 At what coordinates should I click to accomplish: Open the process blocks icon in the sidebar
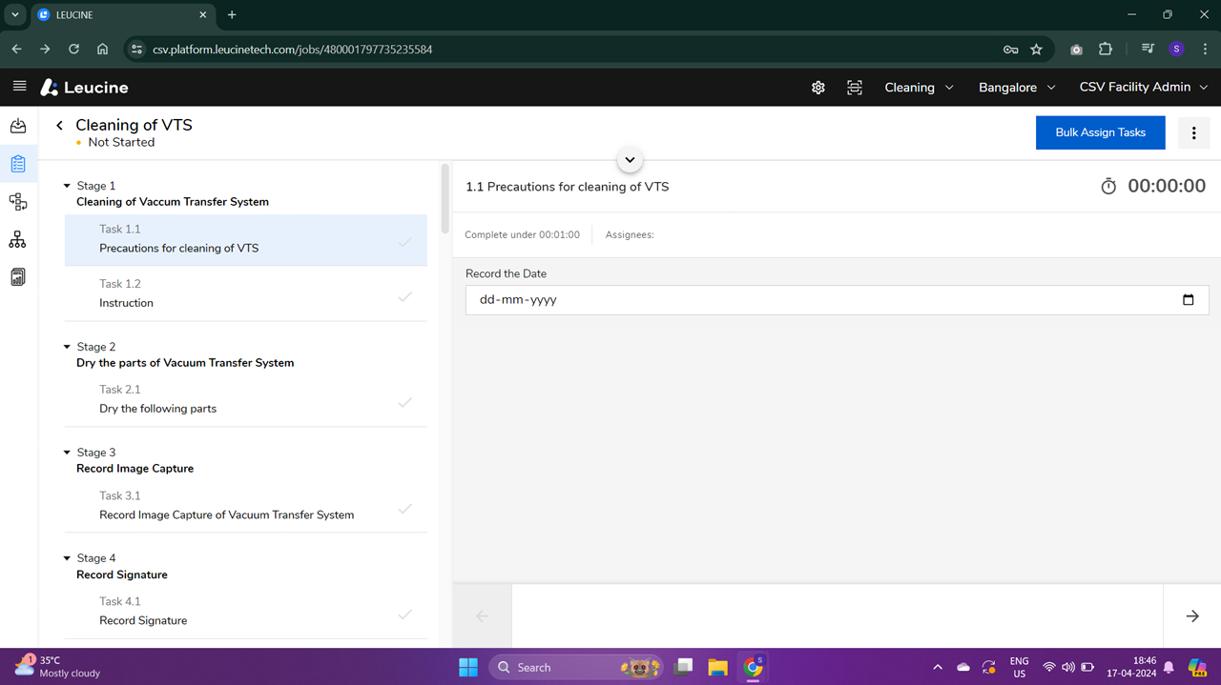(x=18, y=202)
